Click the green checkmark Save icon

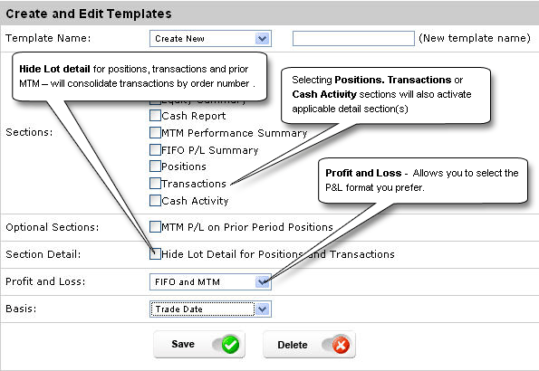pos(230,345)
